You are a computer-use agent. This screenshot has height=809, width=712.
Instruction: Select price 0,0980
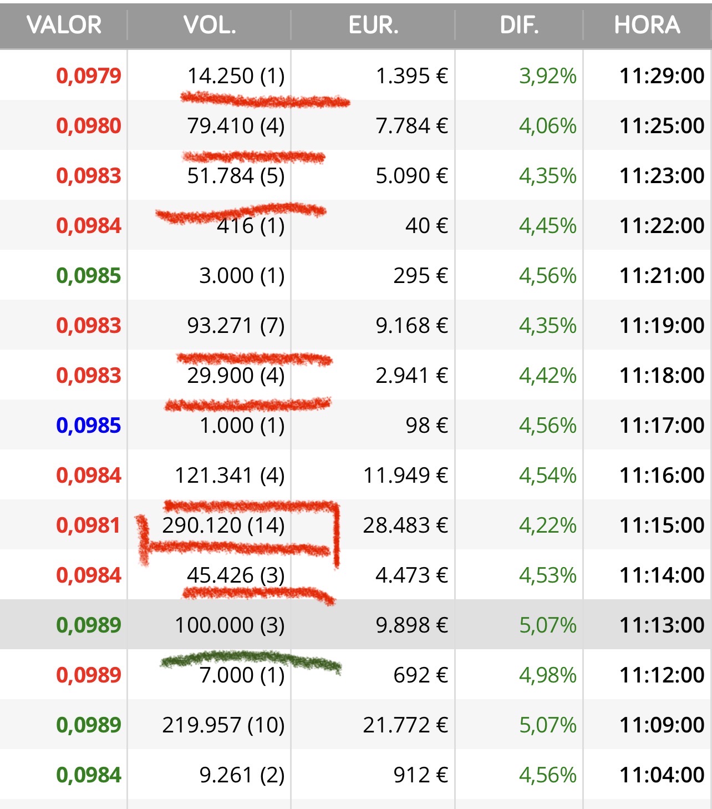click(x=89, y=125)
